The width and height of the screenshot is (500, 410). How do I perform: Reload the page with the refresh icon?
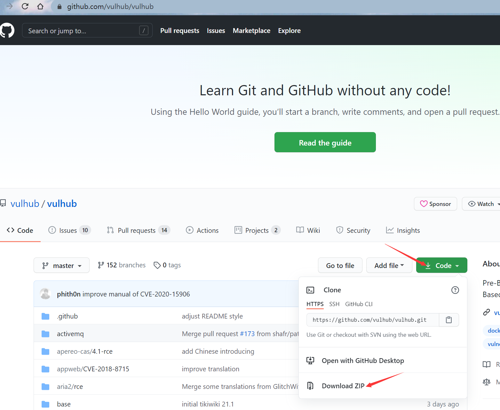[25, 6]
